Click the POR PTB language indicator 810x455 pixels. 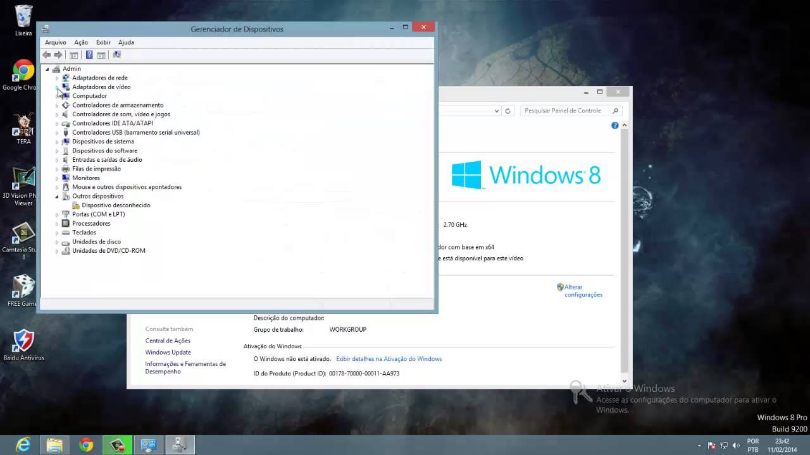(x=753, y=445)
